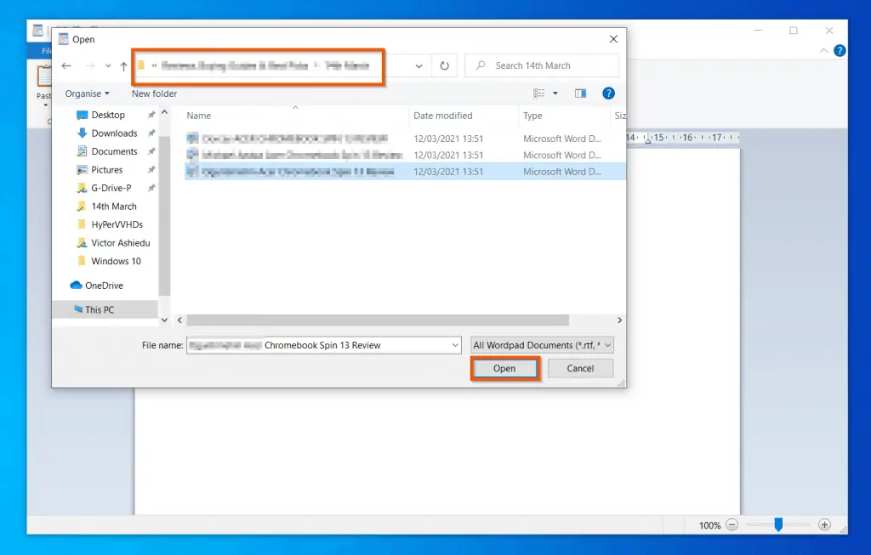Refresh the current folder listing
Screen dimensions: 871x555
(444, 65)
